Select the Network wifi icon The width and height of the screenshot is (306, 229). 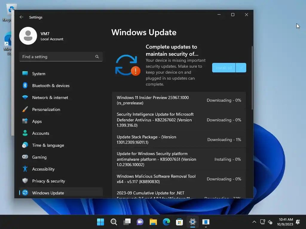(x=25, y=98)
